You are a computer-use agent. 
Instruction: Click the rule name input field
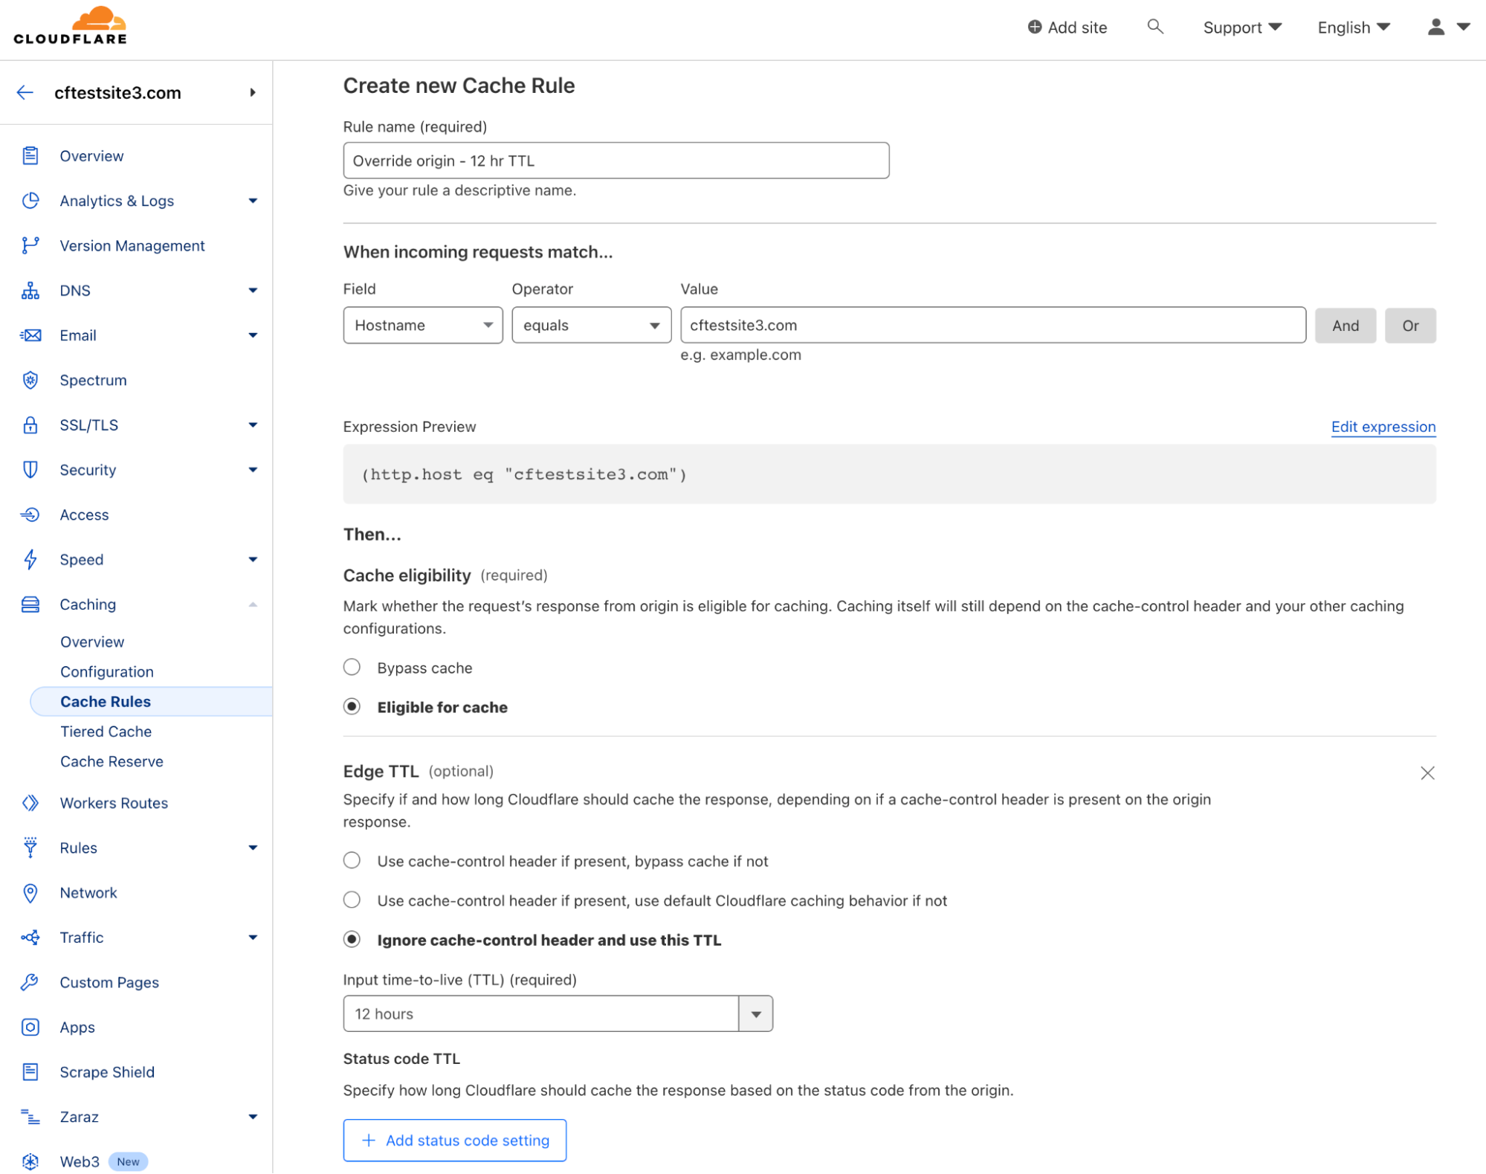coord(616,160)
